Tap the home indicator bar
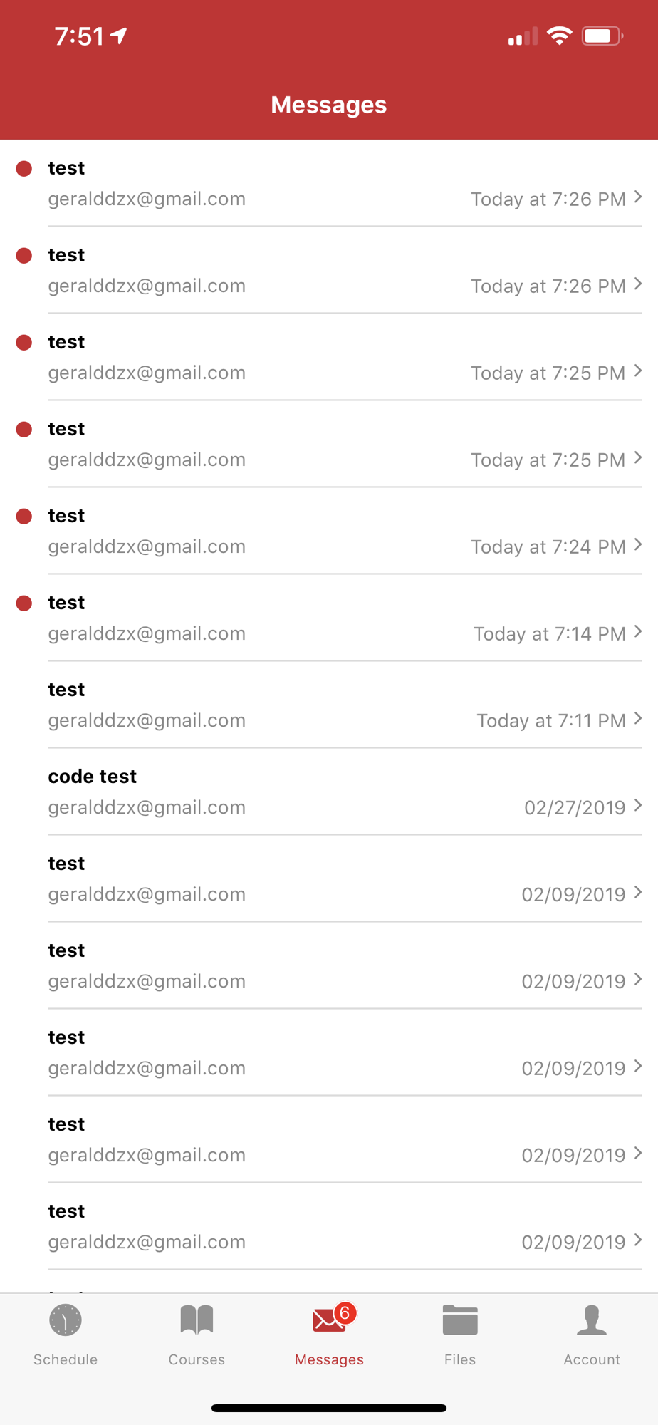 (x=329, y=1408)
